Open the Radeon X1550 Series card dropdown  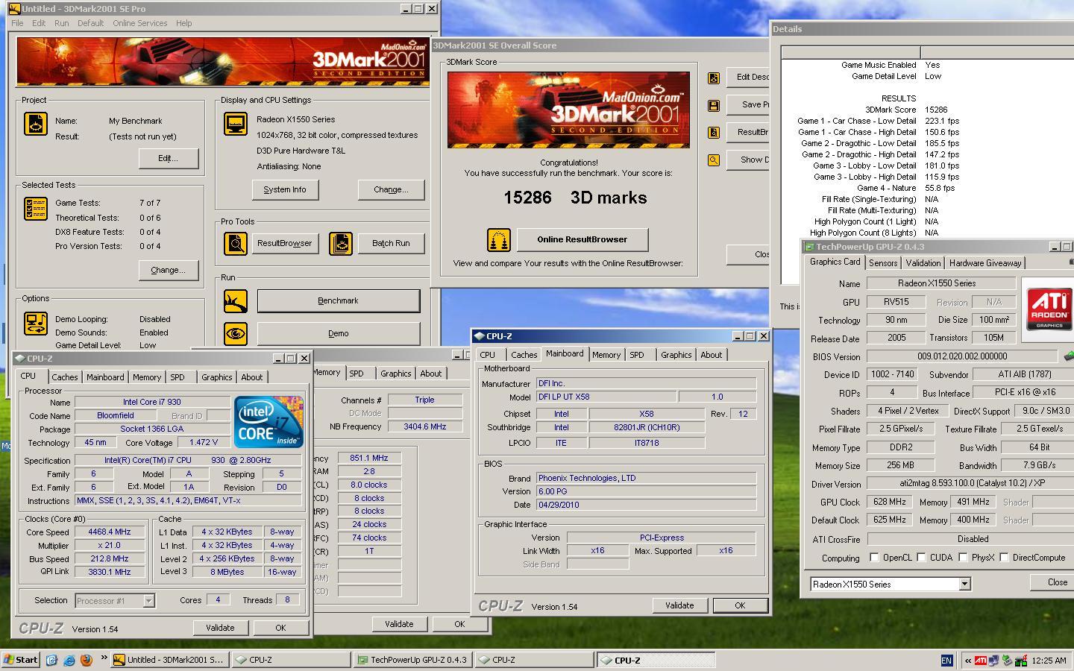(x=964, y=584)
